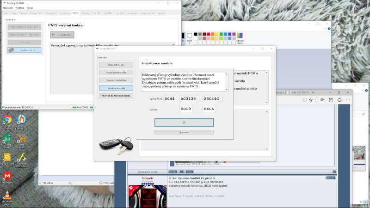This screenshot has width=370, height=208.
Task: Click Návrat do hlavního menu
Action: (116, 96)
